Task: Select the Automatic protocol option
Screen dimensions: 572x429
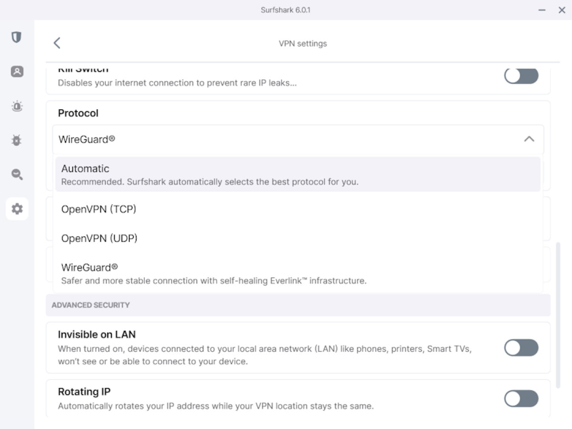Action: coord(298,175)
